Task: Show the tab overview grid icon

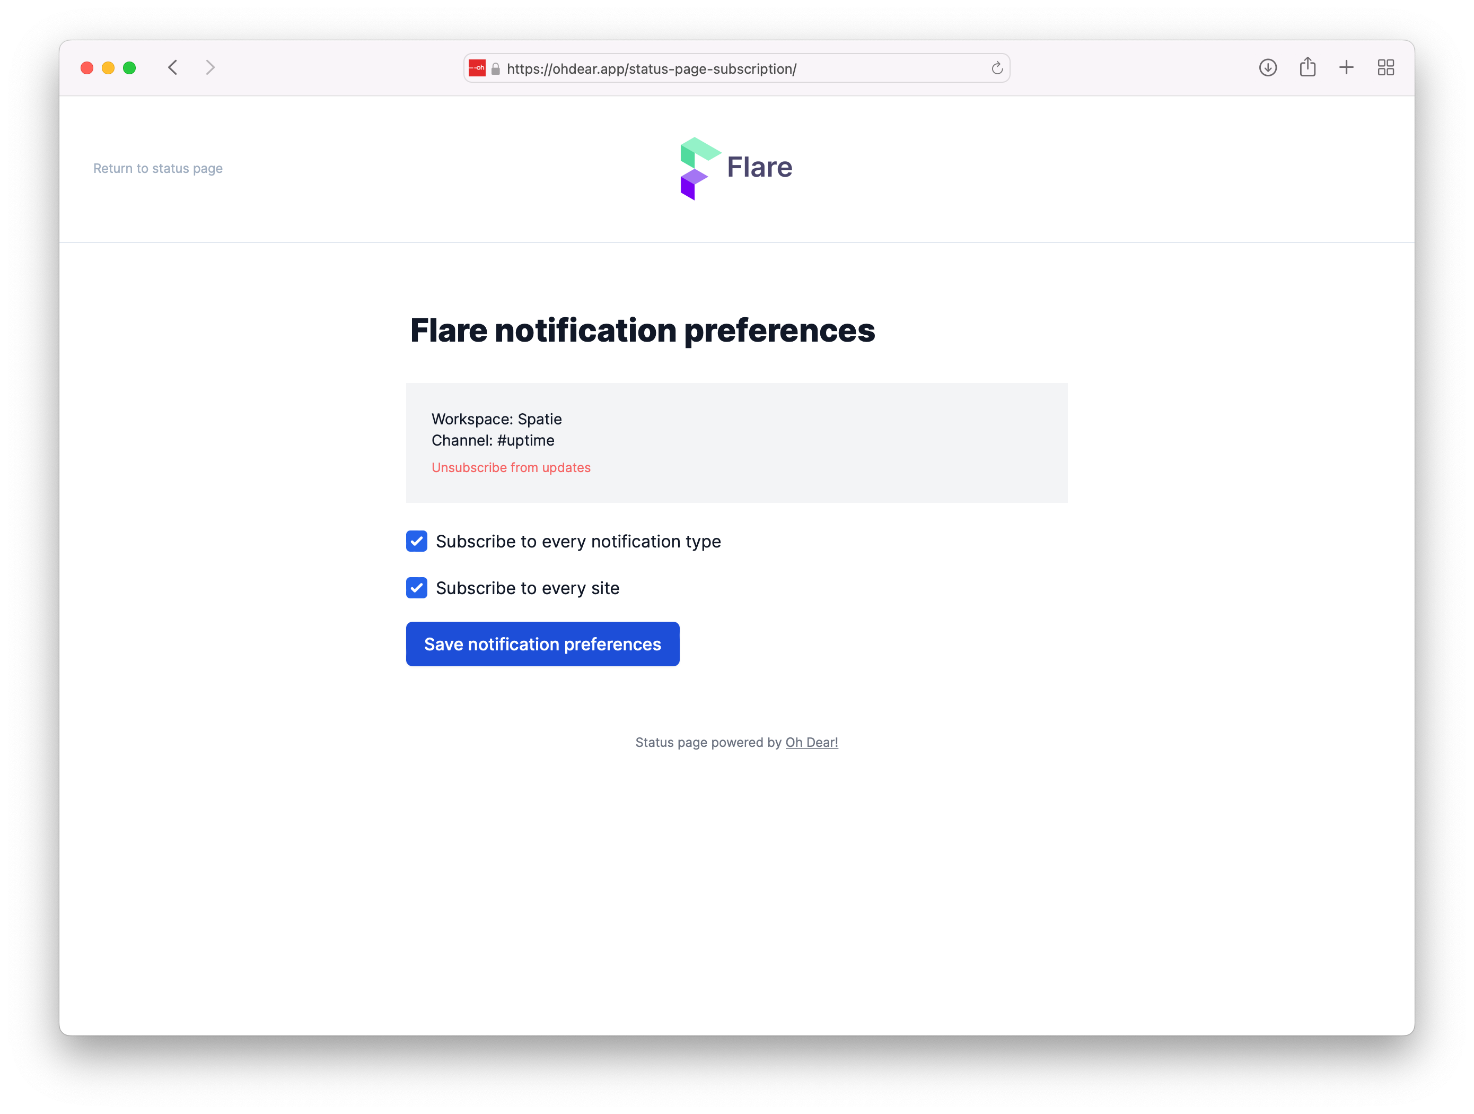Action: [x=1386, y=67]
